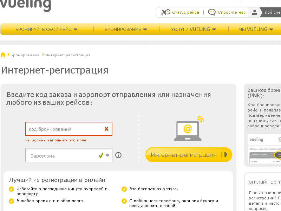Click the он-лайн реги sidebar heading

(x=265, y=182)
